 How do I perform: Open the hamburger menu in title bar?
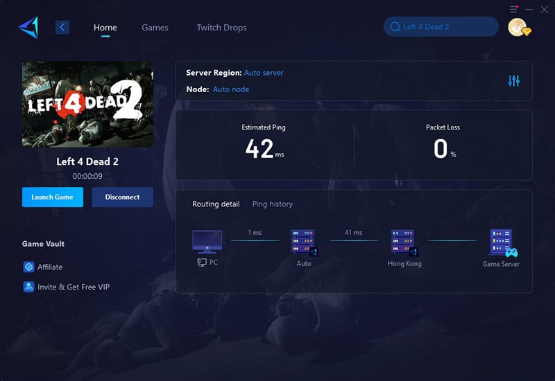pos(513,9)
